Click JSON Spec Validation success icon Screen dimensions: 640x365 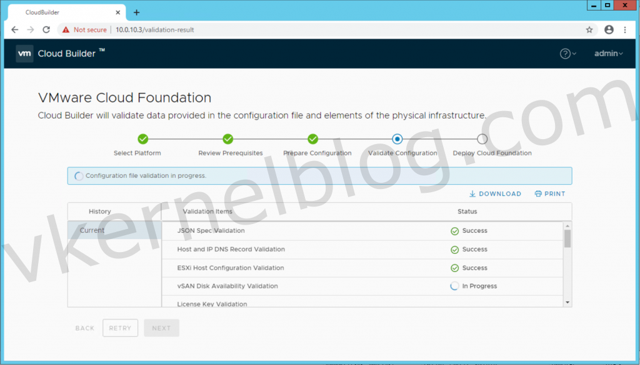455,231
